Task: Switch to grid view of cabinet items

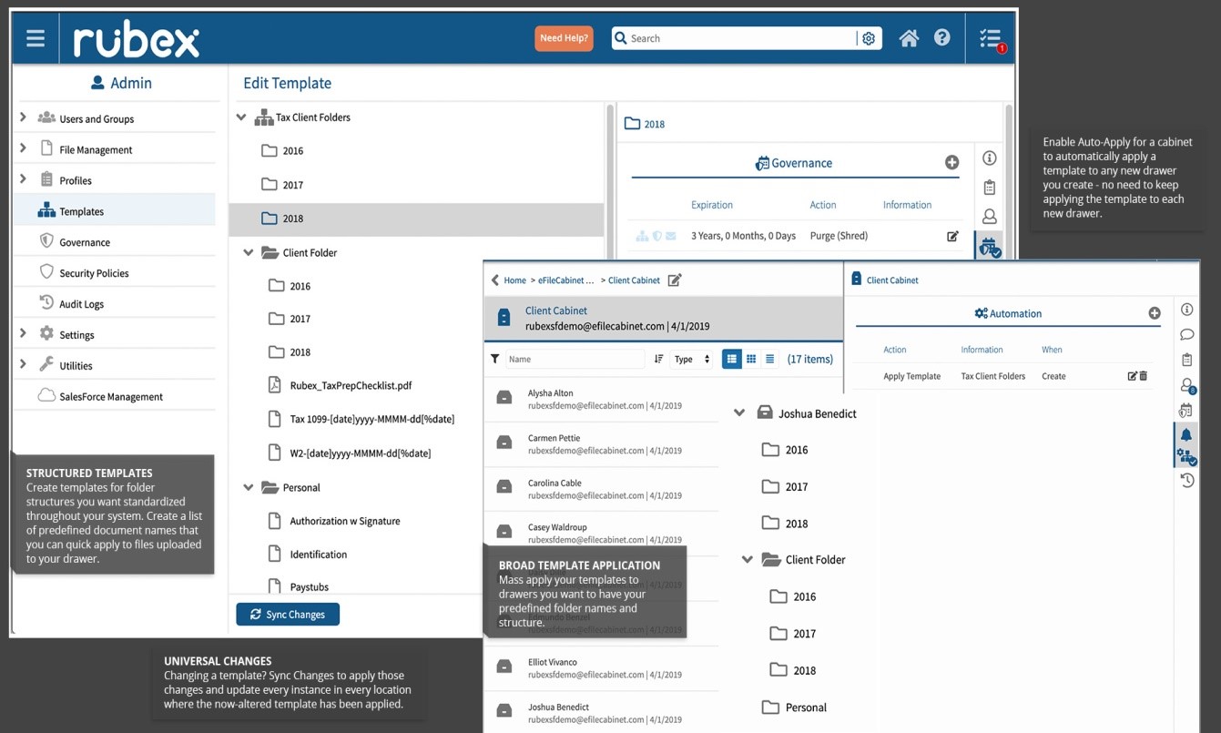Action: (x=750, y=359)
